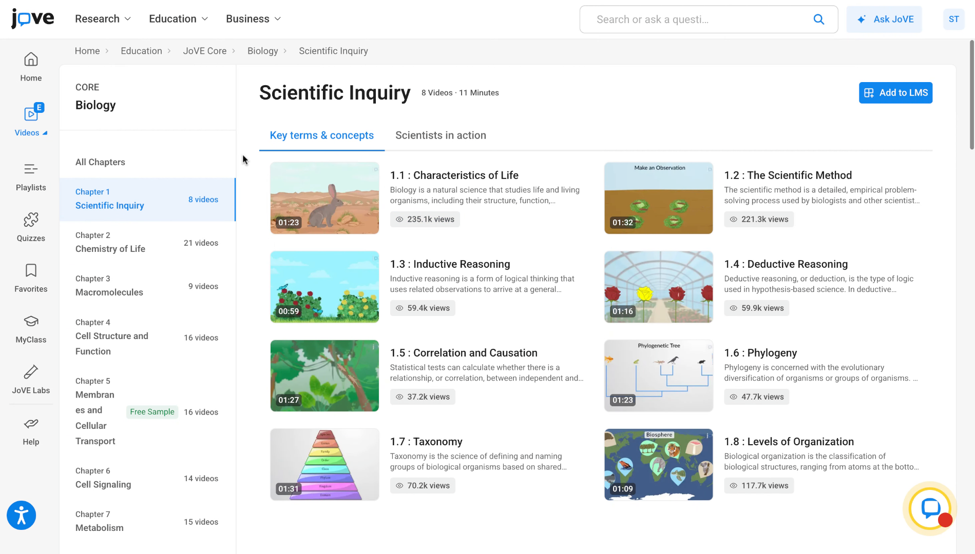975x554 pixels.
Task: Select Chapter 1 Scientific Inquiry
Action: (147, 200)
